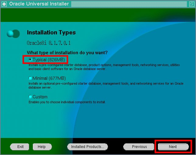Open Help for the installer
196x155 pixels.
point(42,146)
